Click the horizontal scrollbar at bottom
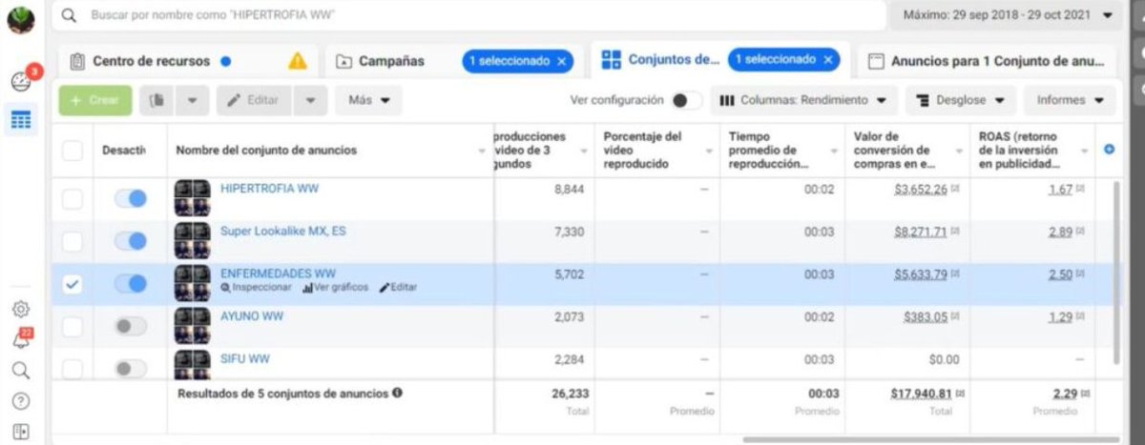The height and width of the screenshot is (445, 1145). (930, 439)
